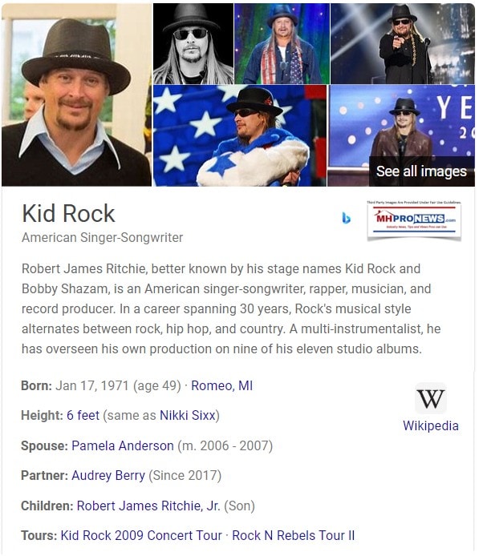
Task: Click Rock N Rebels Tour II link
Action: pos(294,535)
